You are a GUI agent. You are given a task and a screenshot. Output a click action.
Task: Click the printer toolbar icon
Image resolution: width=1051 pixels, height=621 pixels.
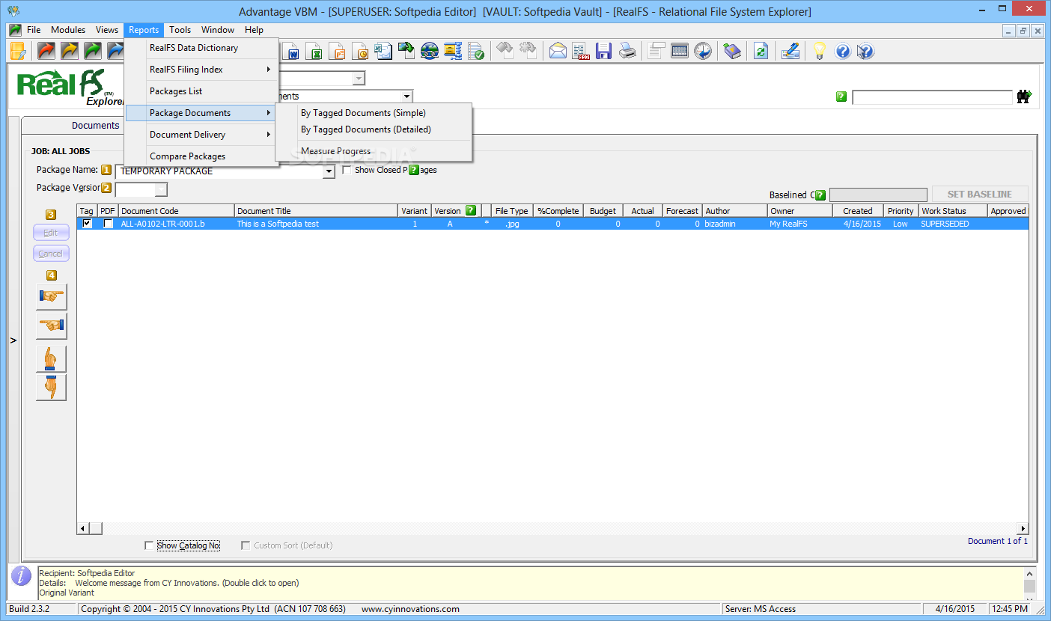[x=627, y=51]
